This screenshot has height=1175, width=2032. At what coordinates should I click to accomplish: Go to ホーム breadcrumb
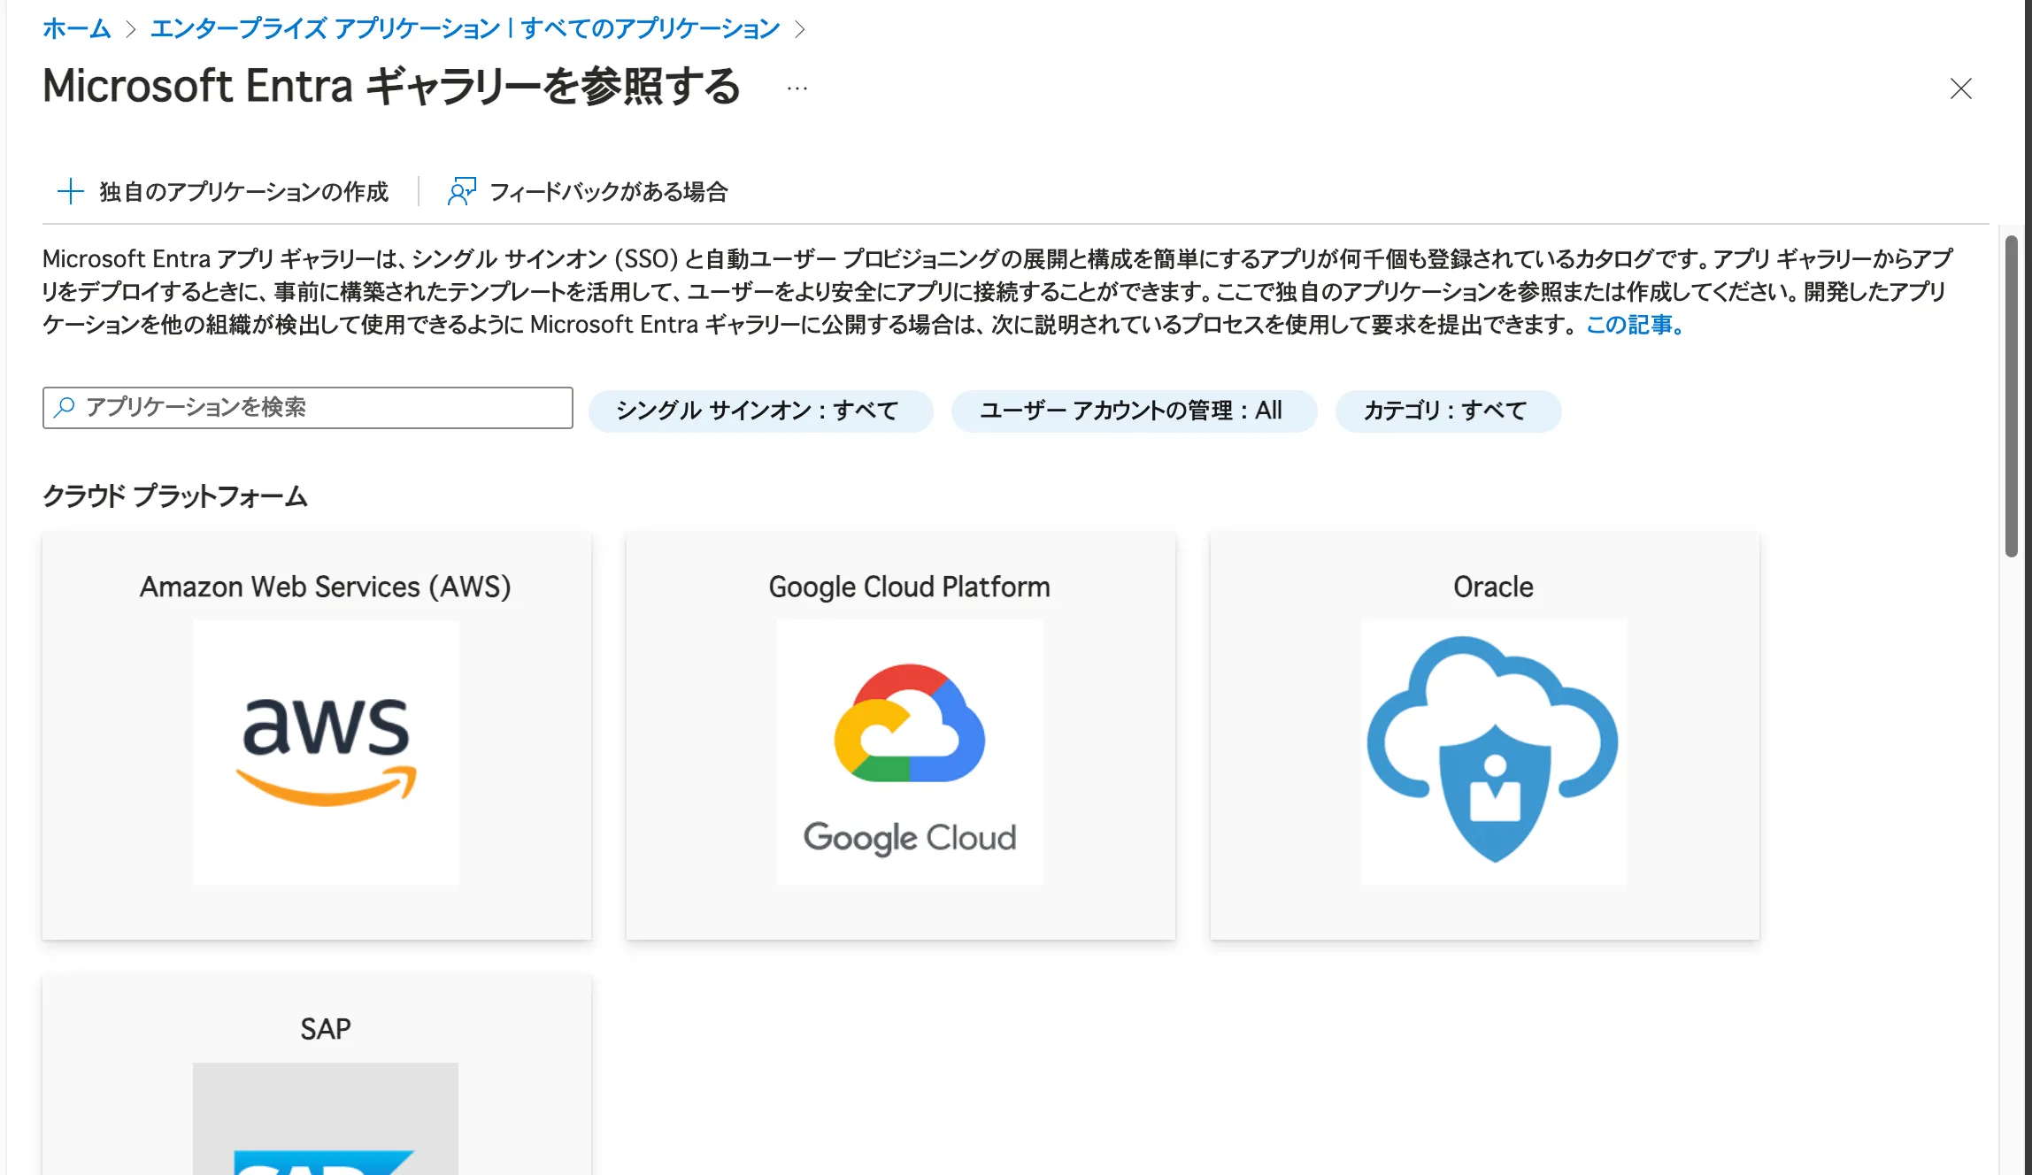pyautogui.click(x=77, y=28)
